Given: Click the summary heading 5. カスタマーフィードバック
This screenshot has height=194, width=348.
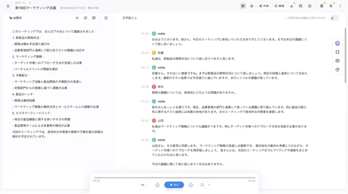Looking at the screenshot, I should pos(32,113).
